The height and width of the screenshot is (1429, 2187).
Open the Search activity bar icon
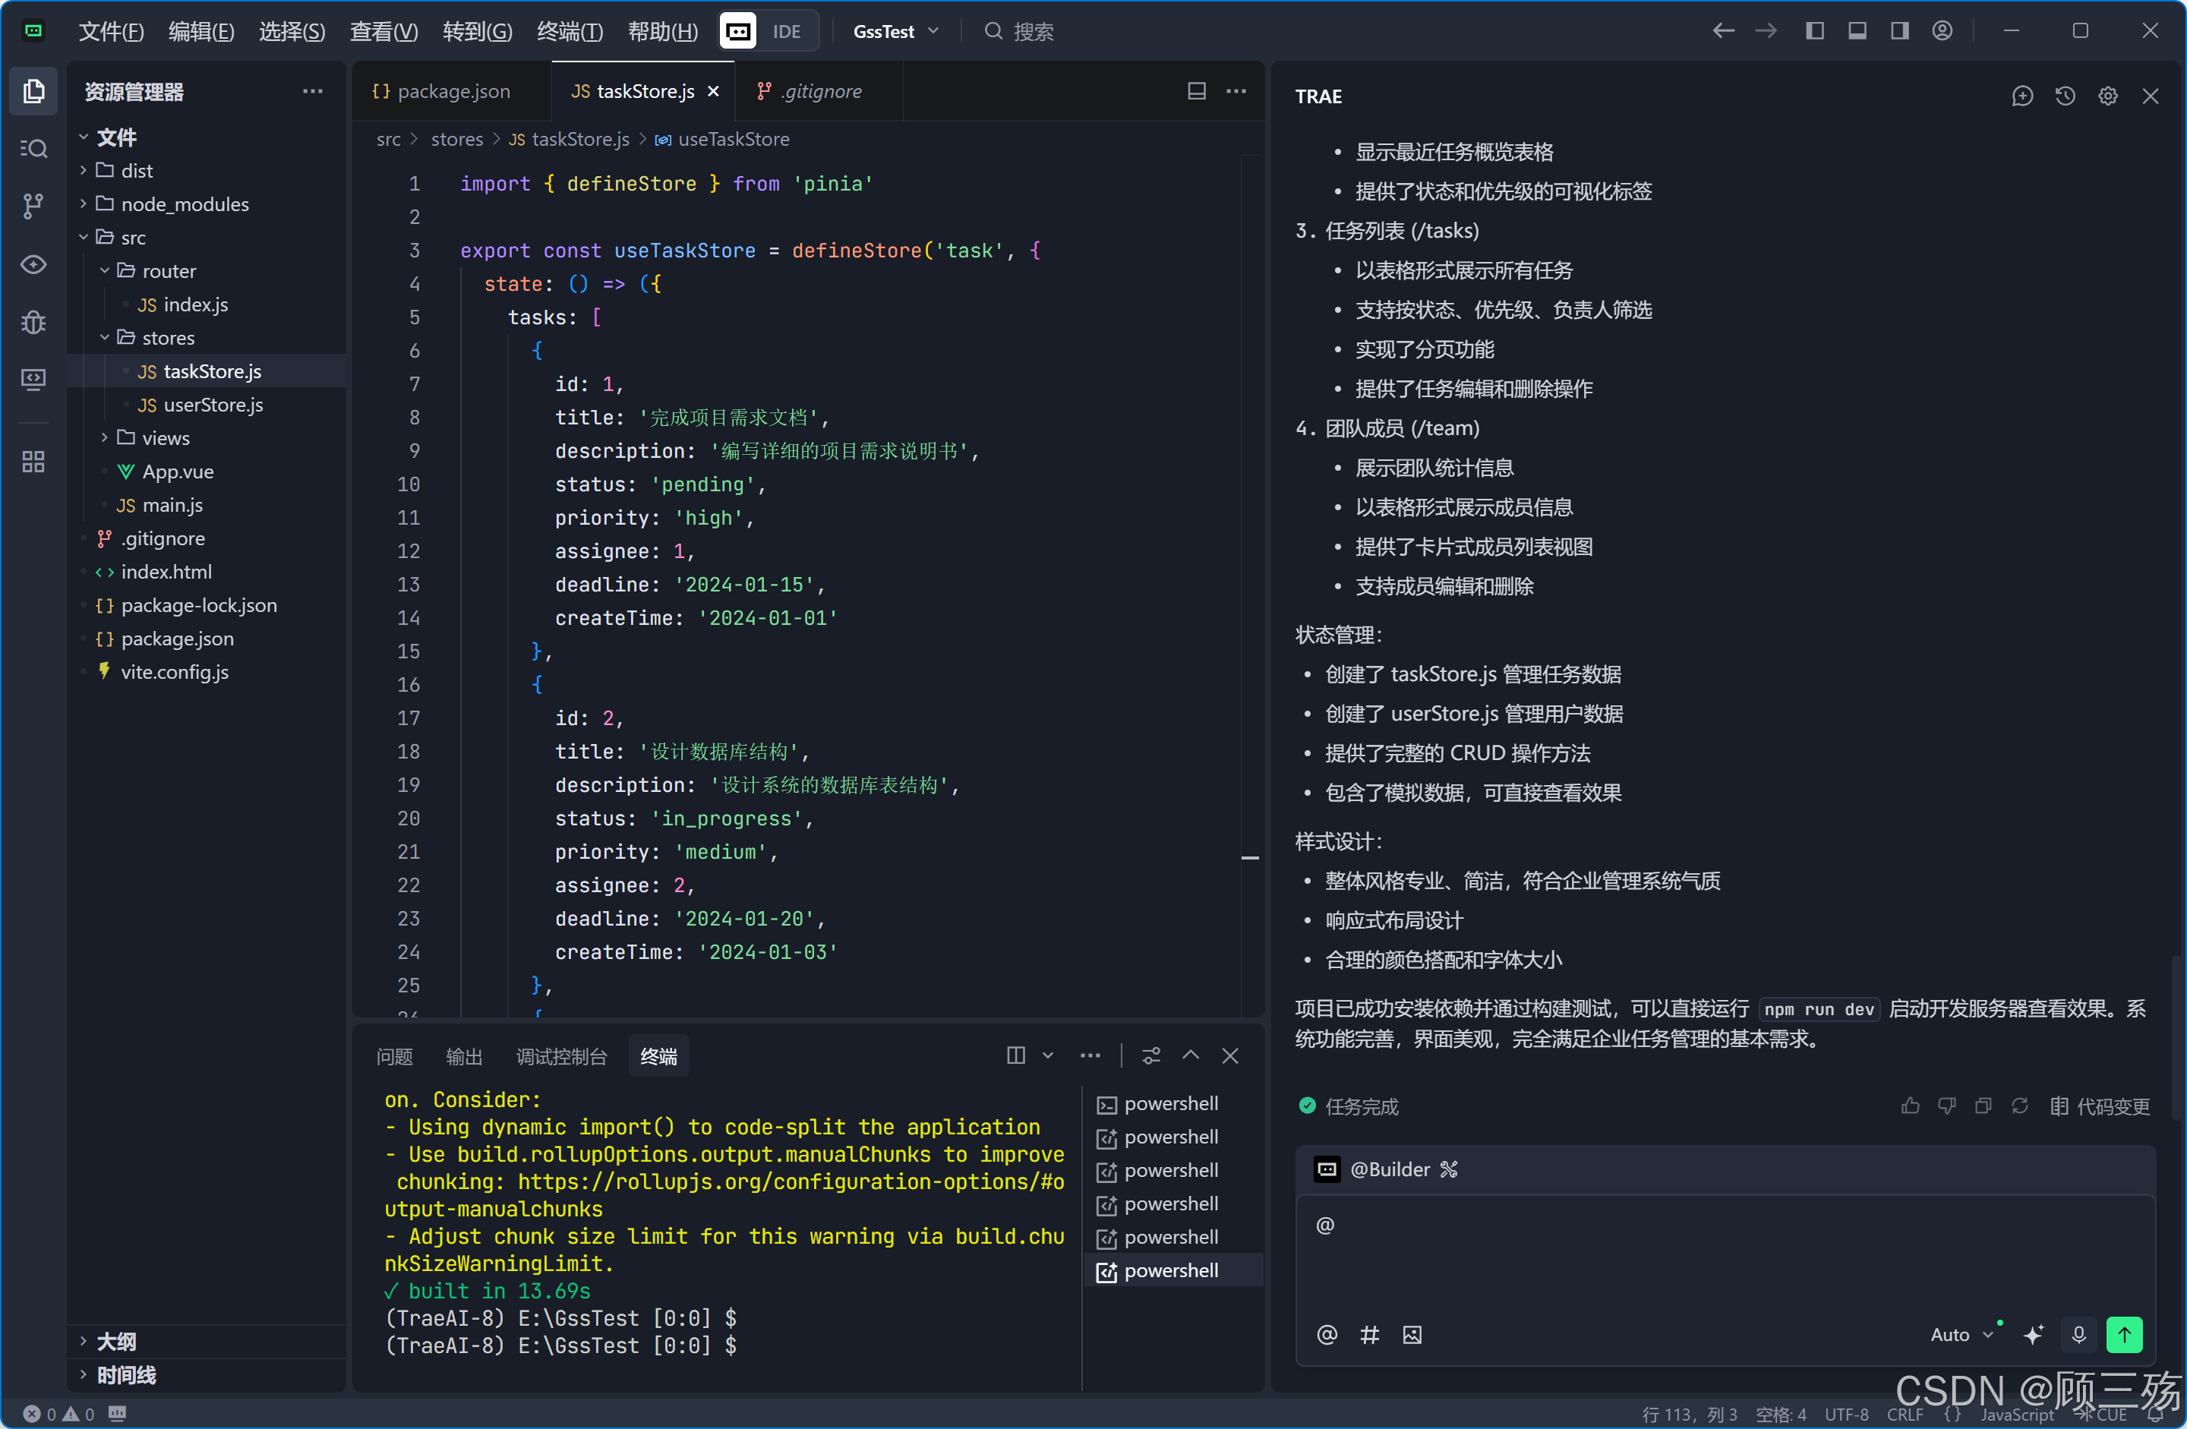pyautogui.click(x=34, y=148)
